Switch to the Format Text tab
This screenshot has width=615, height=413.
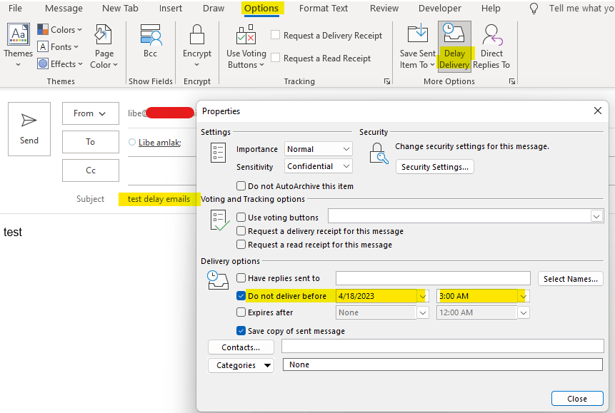[323, 9]
